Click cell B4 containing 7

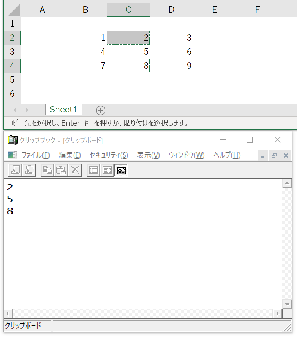[85, 66]
